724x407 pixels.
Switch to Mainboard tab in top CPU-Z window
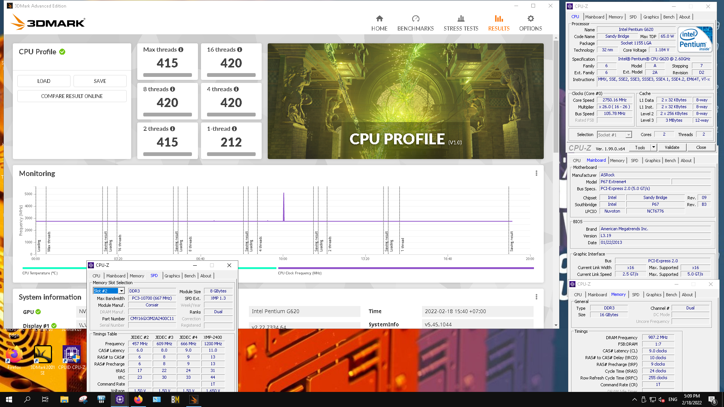595,17
